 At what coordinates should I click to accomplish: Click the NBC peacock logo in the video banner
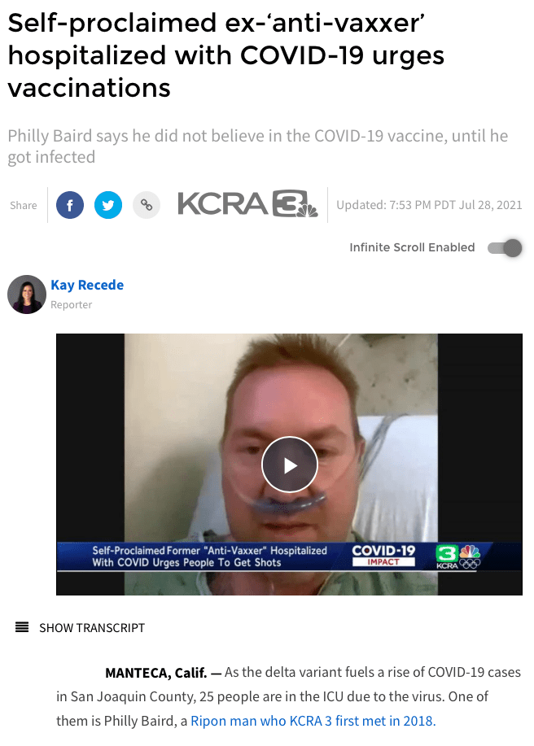point(470,552)
